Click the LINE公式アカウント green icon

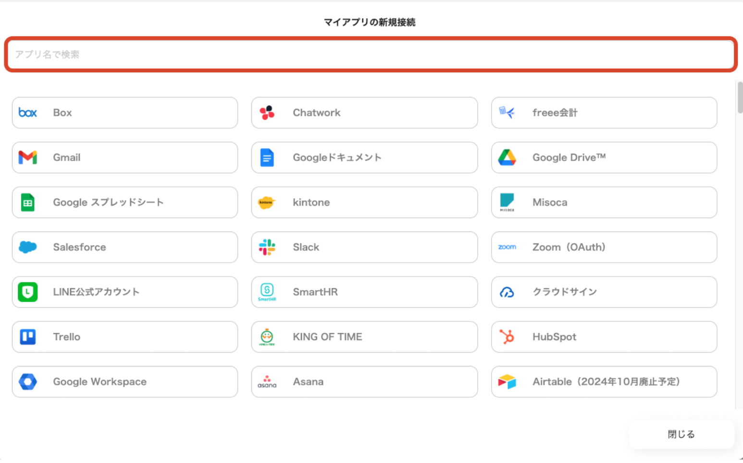[27, 292]
